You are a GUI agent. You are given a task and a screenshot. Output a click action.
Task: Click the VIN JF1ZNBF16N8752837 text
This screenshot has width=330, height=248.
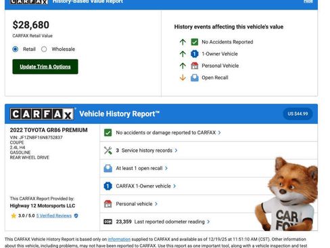click(37, 138)
